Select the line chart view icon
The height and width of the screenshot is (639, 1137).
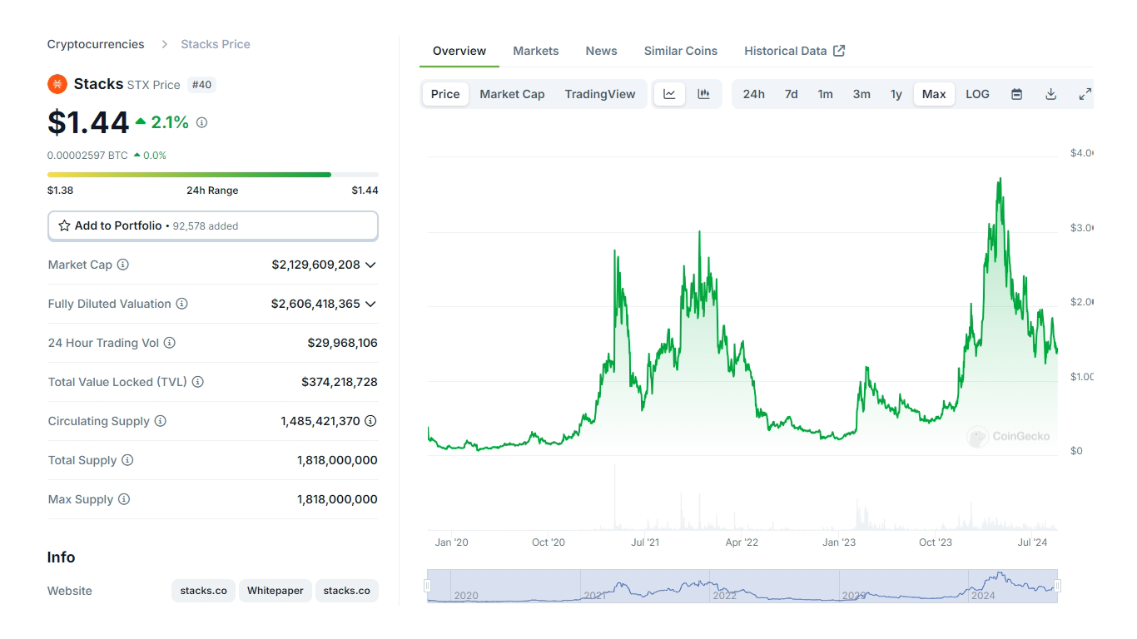pyautogui.click(x=669, y=94)
